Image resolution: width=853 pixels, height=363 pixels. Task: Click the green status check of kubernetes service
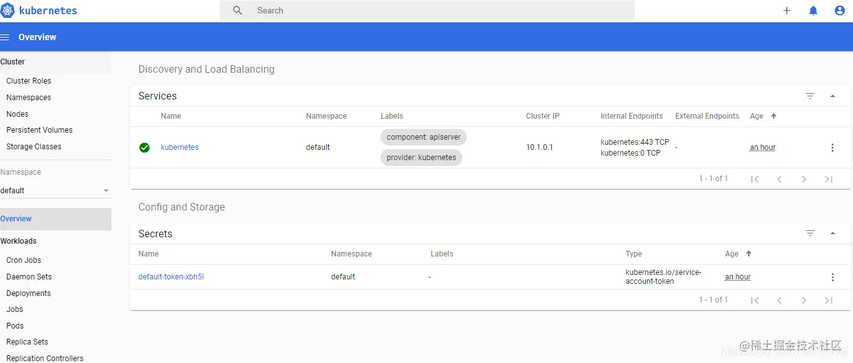click(x=145, y=147)
